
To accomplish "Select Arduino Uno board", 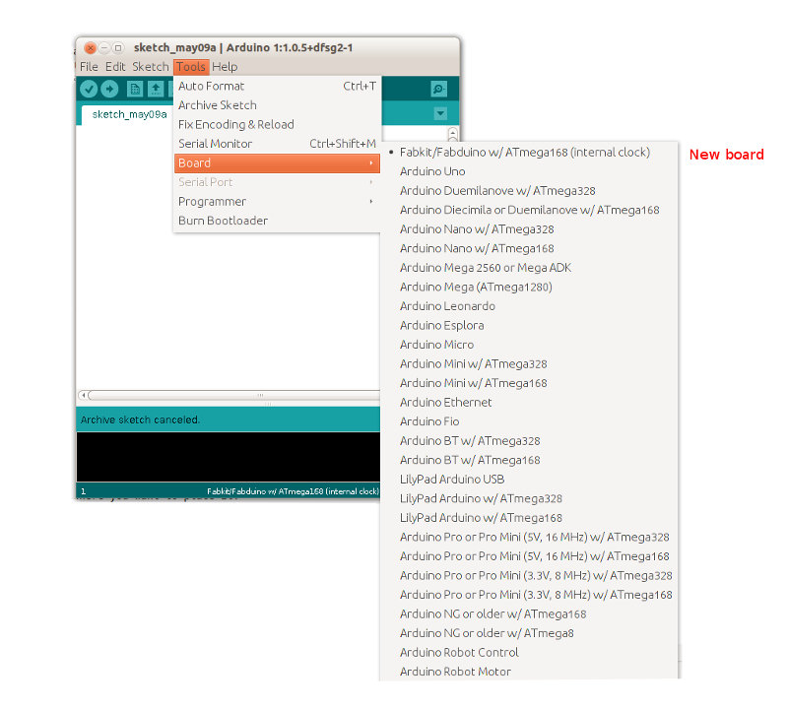I will (529, 171).
